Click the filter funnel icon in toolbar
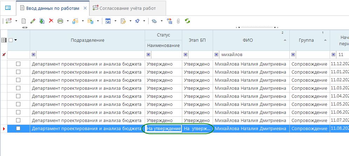The width and height of the screenshot is (349, 156). pos(170,21)
